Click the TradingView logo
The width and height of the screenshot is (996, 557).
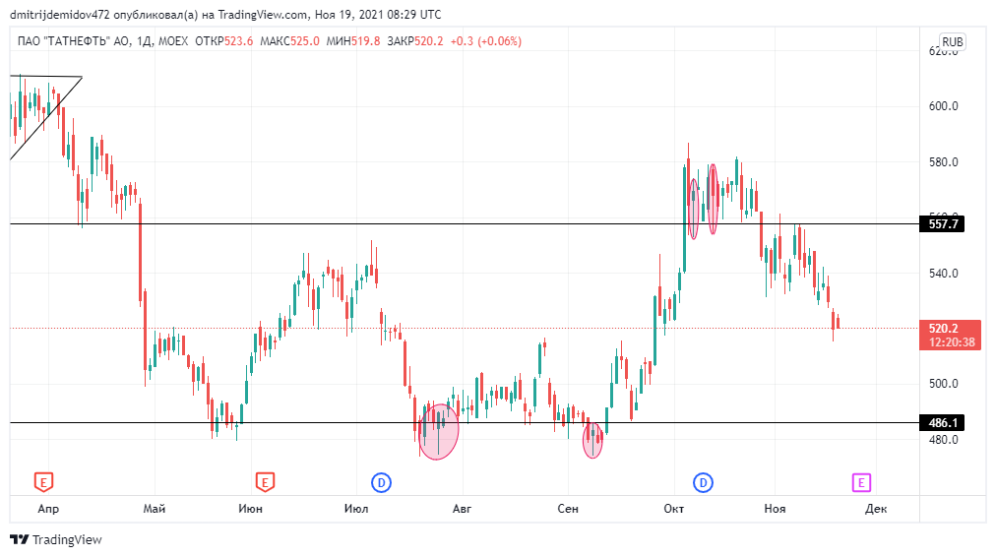point(56,540)
